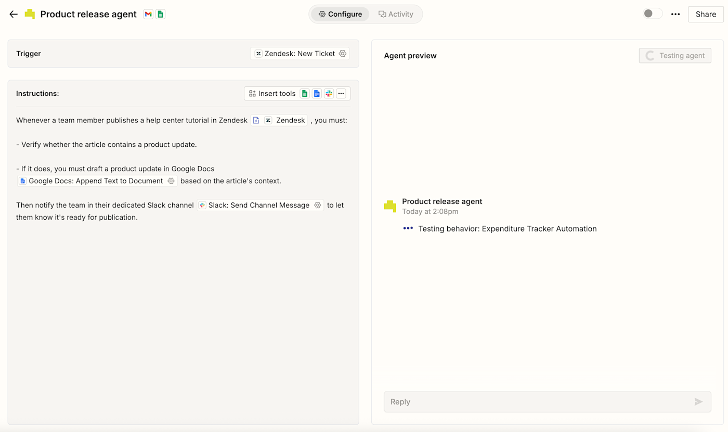The image size is (728, 432).
Task: Click the three-dot loading indicator in preview
Action: [x=408, y=228]
